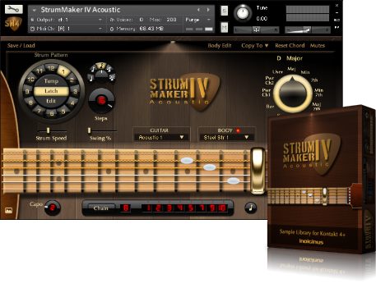Choose the Min 7th chord type
376x297 pixels.
pyautogui.click(x=318, y=93)
